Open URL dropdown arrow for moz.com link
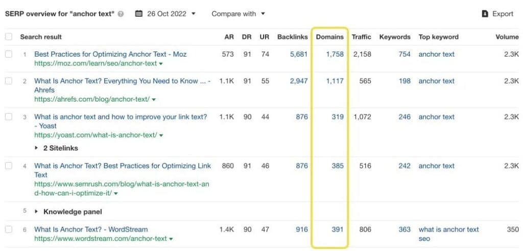Screen dimensions: 523x251 click(161, 64)
